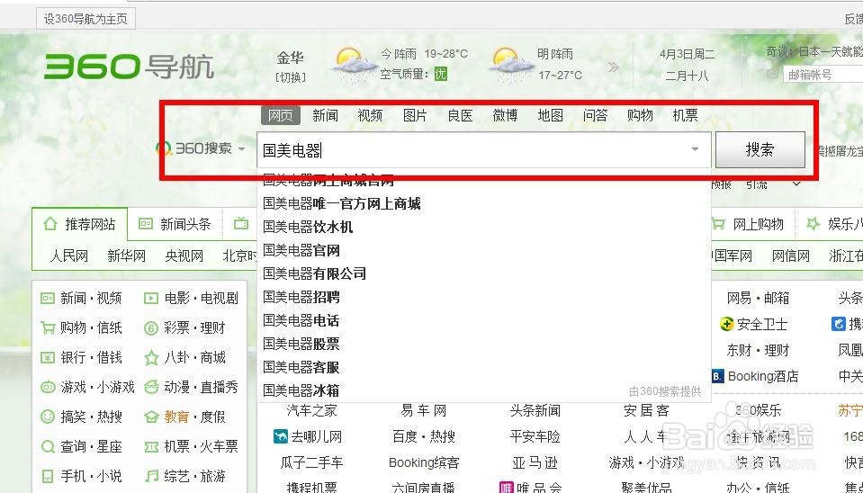The width and height of the screenshot is (863, 493).
Task: Select the 网页 search tab
Action: pyautogui.click(x=281, y=115)
